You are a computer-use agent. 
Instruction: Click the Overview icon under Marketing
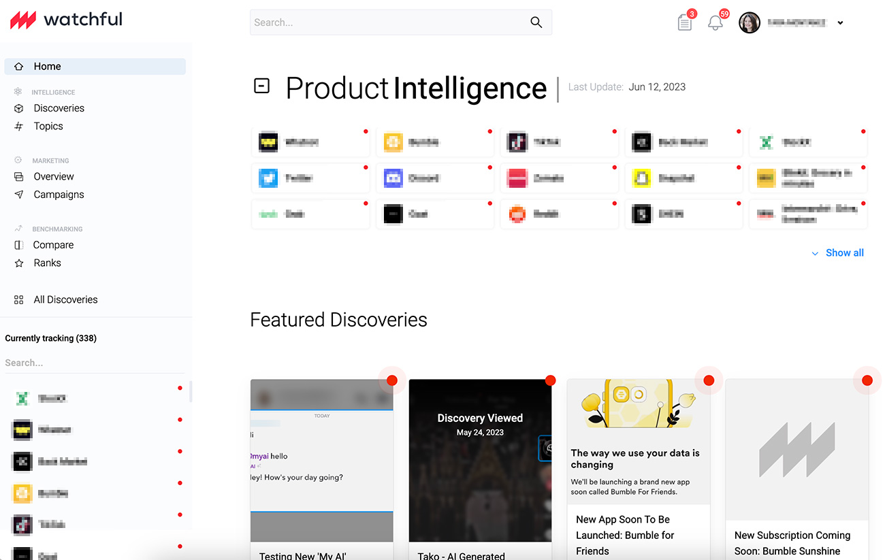coord(19,177)
